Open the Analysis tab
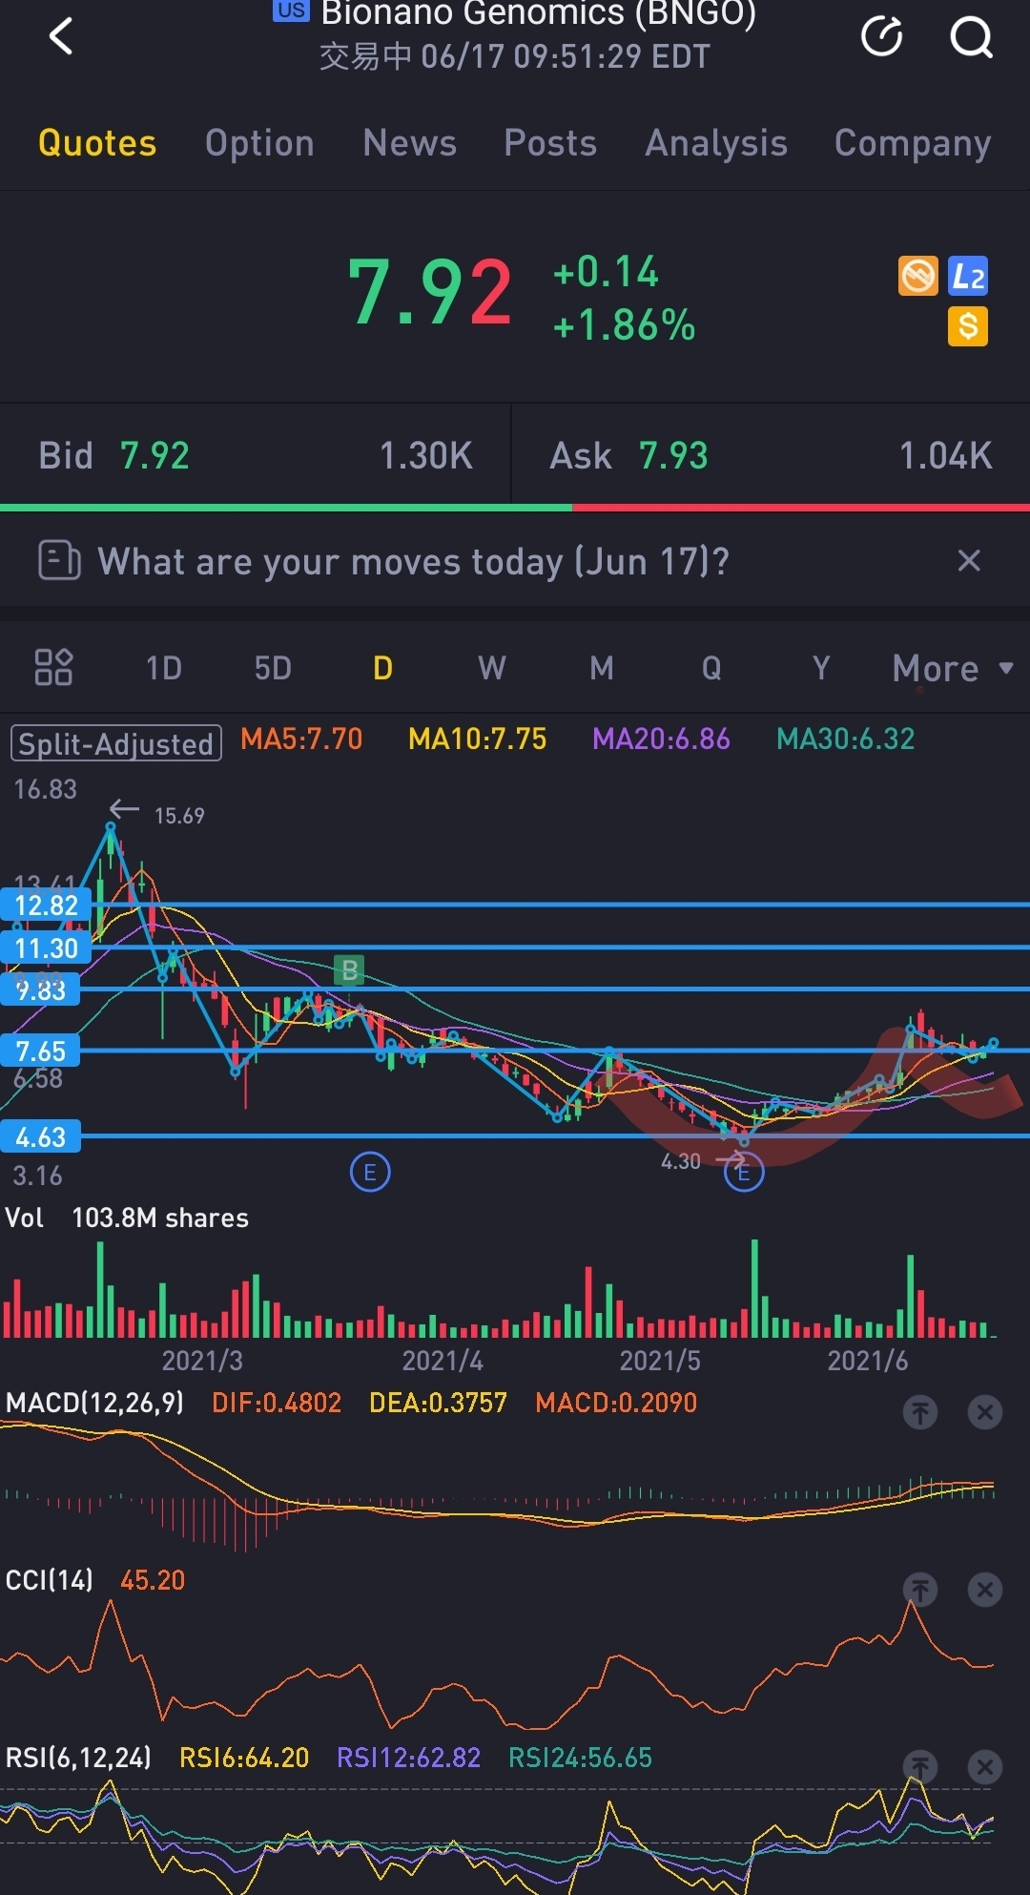Image resolution: width=1030 pixels, height=1895 pixels. [716, 143]
